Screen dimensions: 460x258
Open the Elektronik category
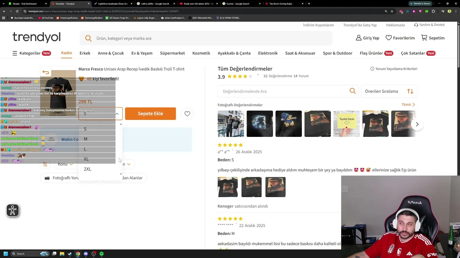click(268, 53)
